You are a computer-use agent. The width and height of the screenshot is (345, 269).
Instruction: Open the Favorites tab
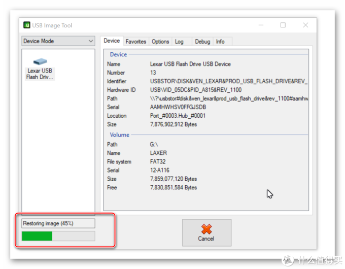click(x=136, y=42)
